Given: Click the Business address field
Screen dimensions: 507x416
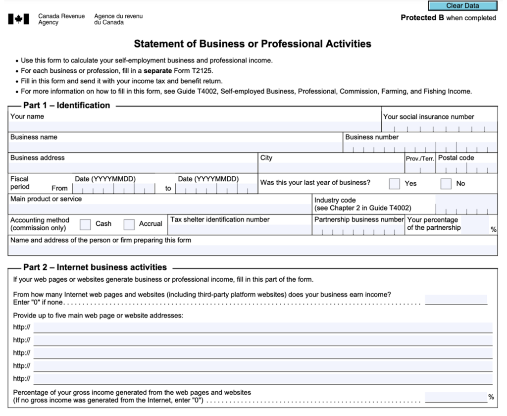Looking at the screenshot, I should [x=133, y=167].
